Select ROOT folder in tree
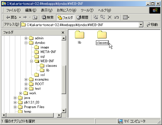 (x=39, y=84)
